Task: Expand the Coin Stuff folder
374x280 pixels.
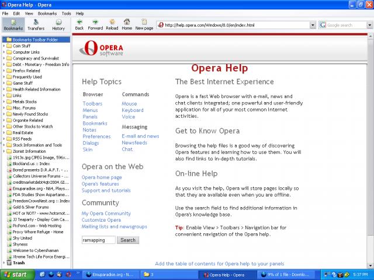Action: pos(4,46)
